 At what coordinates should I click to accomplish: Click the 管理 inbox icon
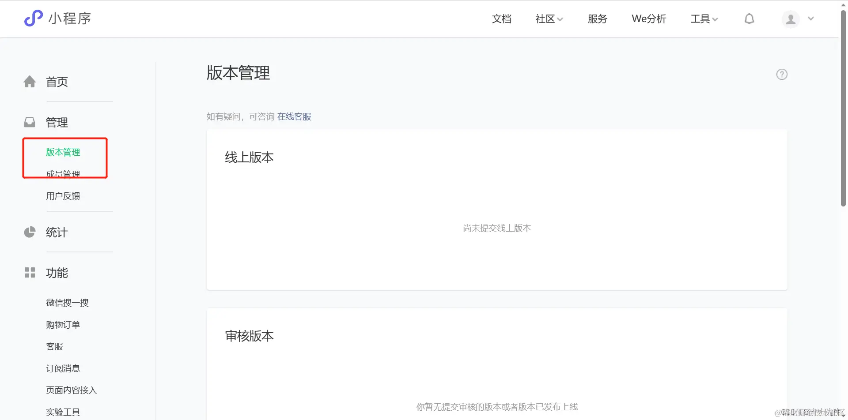tap(30, 122)
